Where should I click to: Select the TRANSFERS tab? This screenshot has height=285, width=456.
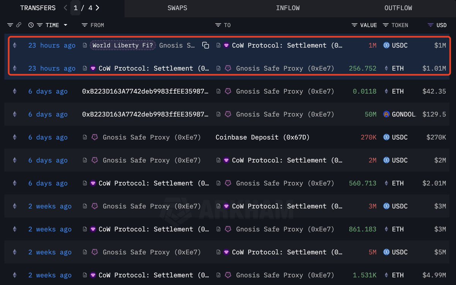coord(38,8)
